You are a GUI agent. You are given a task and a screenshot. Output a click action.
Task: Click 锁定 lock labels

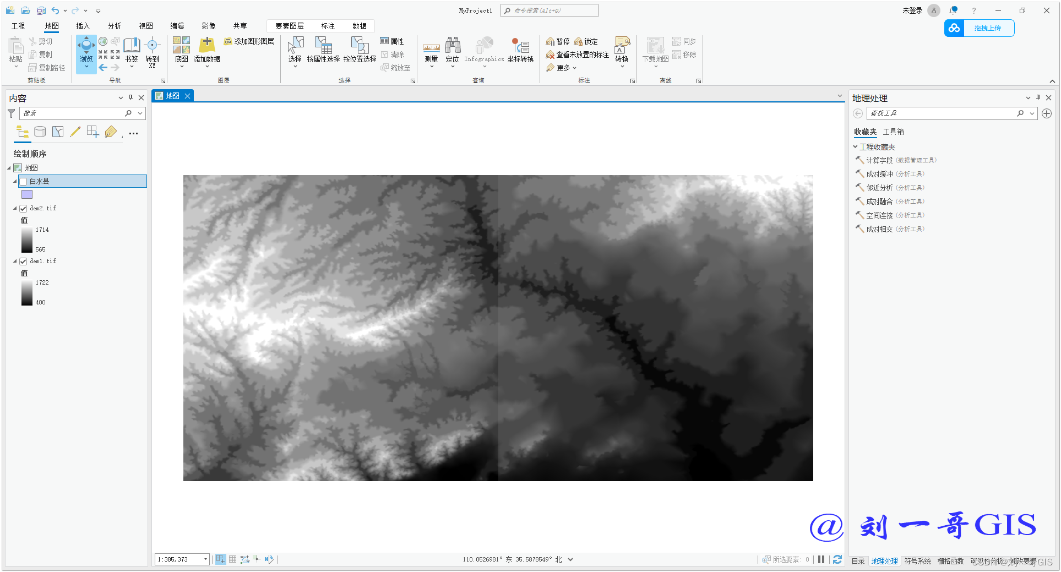click(x=586, y=41)
